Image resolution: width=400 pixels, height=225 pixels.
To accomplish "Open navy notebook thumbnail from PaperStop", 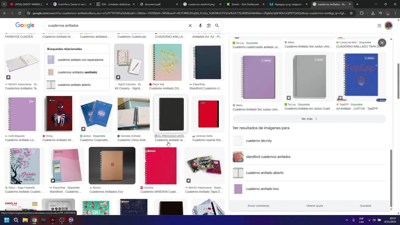I will click(x=207, y=62).
